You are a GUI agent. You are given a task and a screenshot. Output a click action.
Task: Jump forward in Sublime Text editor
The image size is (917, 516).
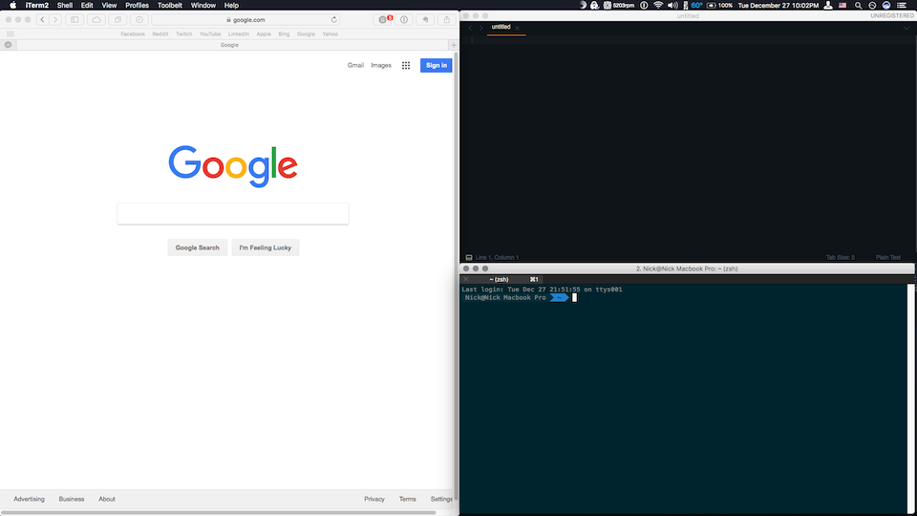click(481, 28)
